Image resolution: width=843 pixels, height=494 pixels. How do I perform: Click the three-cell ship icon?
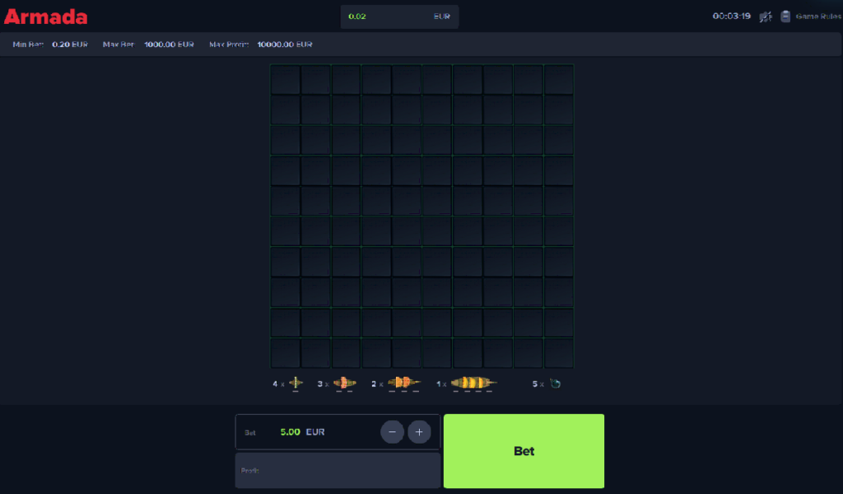coord(401,384)
